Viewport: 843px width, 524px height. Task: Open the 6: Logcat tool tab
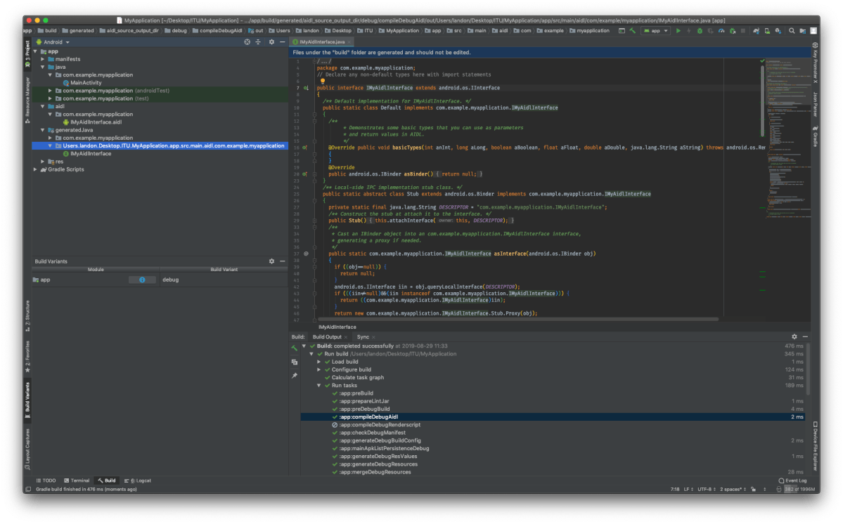[138, 480]
